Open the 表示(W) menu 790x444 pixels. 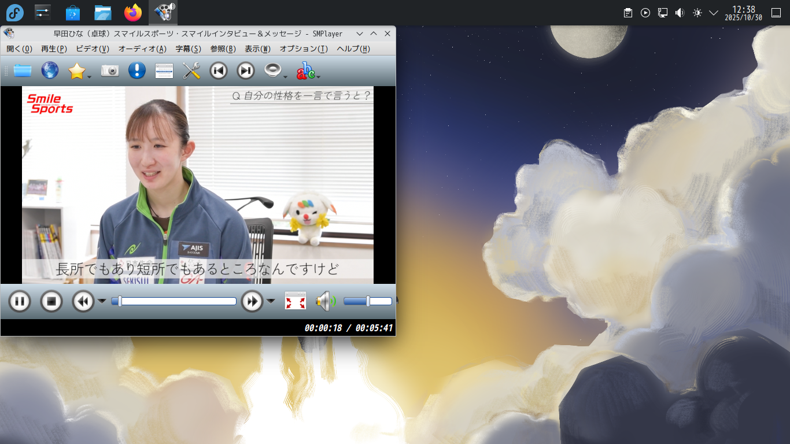tap(258, 49)
